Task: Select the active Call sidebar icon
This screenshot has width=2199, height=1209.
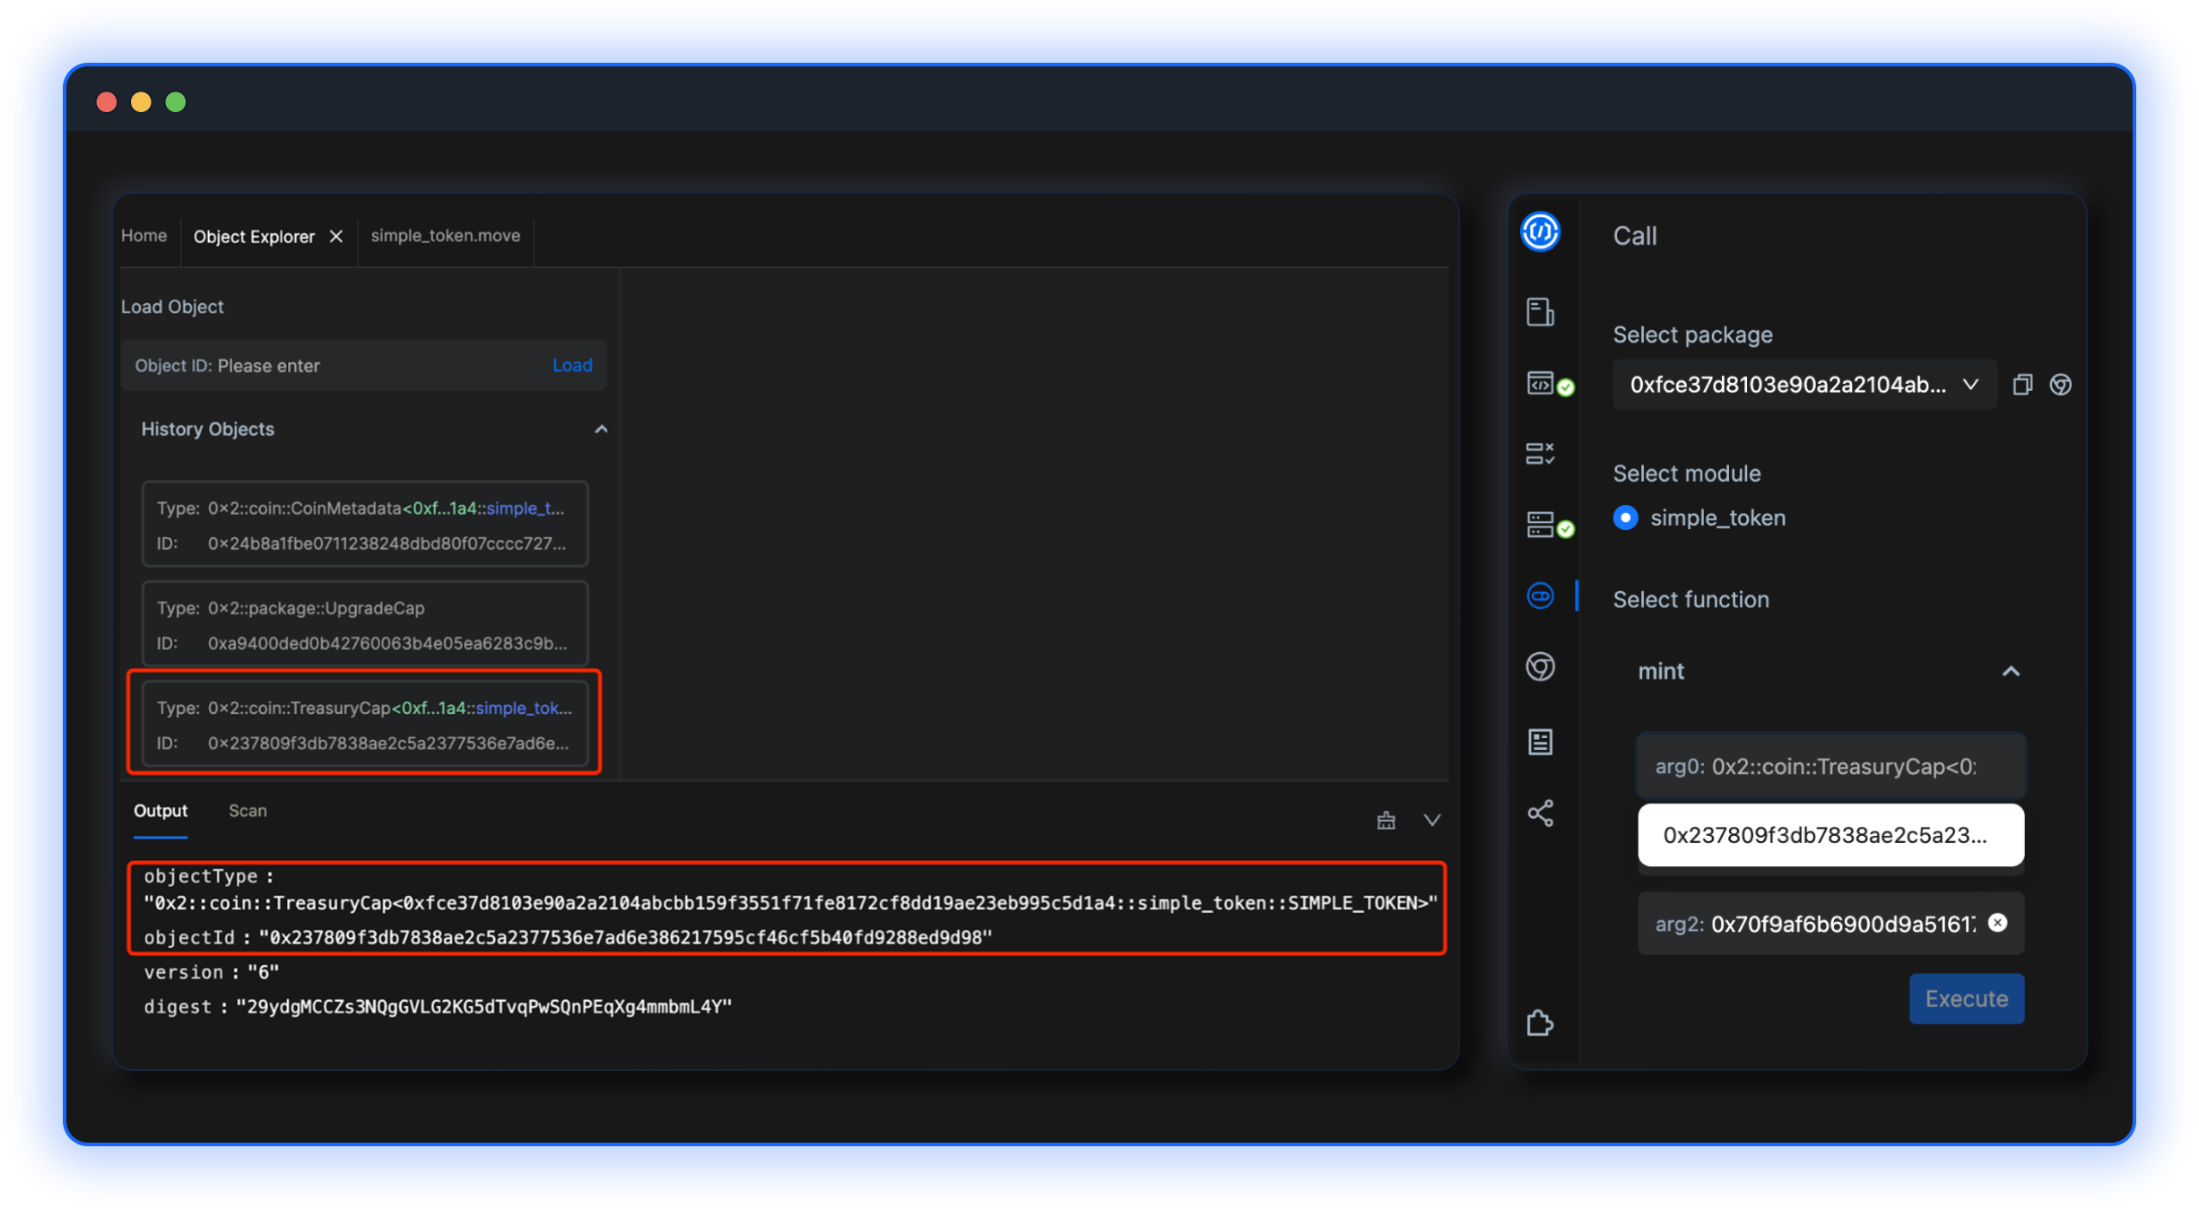Action: (x=1540, y=596)
